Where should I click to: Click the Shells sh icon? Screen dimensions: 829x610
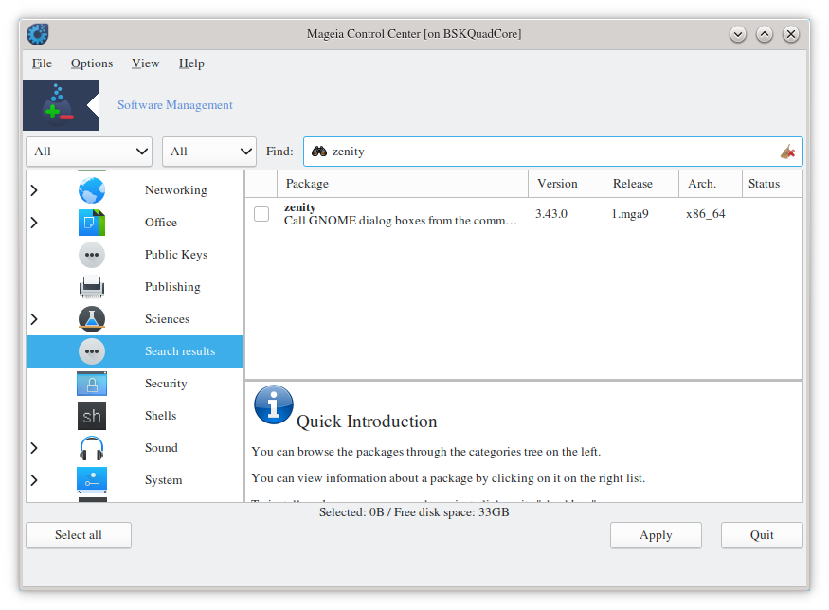[x=92, y=416]
